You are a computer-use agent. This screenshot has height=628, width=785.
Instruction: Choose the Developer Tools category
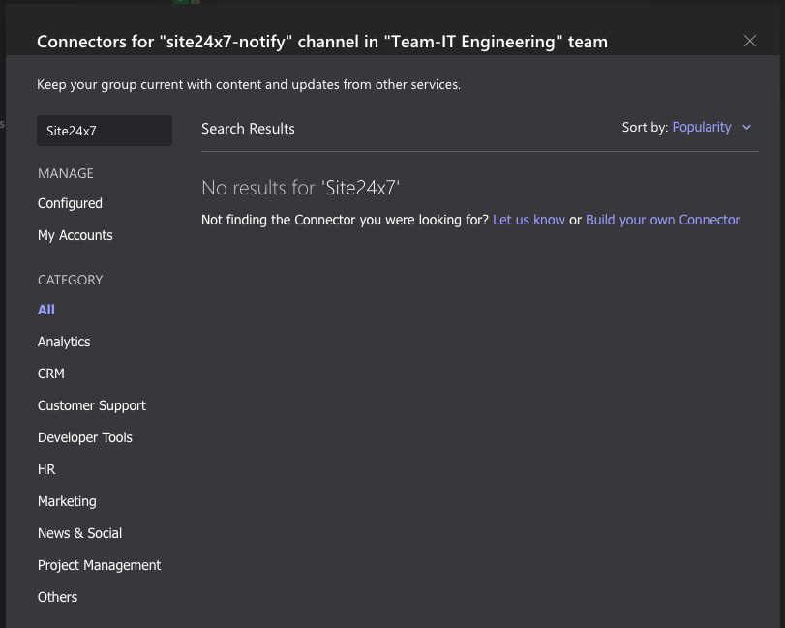pos(85,437)
